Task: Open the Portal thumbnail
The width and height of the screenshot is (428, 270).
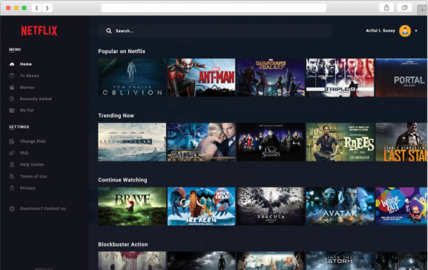Action: (x=401, y=78)
